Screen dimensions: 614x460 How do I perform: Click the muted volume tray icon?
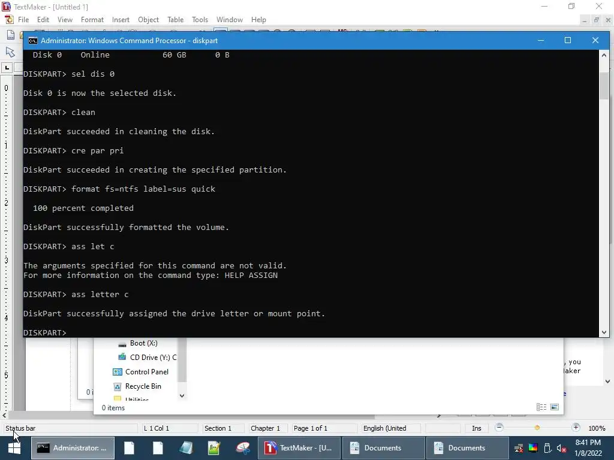point(561,448)
